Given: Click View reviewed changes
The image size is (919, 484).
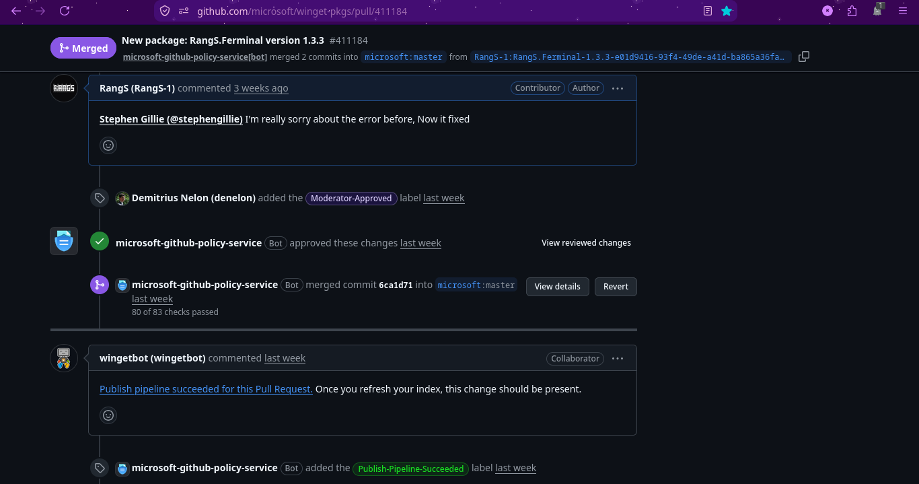Looking at the screenshot, I should [586, 243].
